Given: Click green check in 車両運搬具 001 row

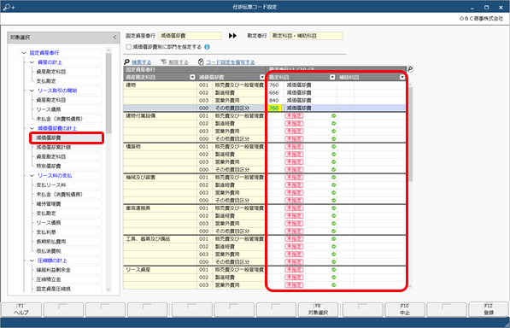Looking at the screenshot, I should pos(333,208).
